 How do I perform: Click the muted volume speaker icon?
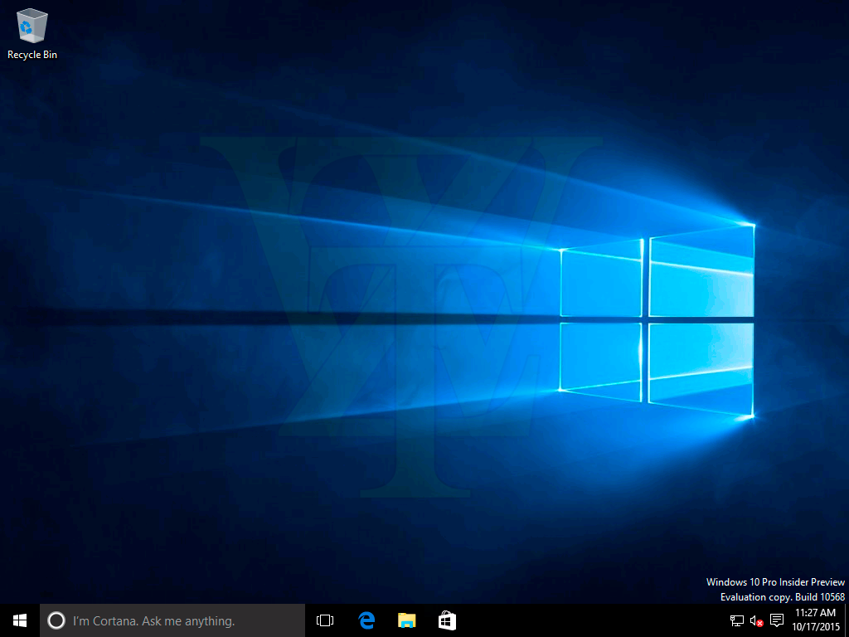coord(756,620)
